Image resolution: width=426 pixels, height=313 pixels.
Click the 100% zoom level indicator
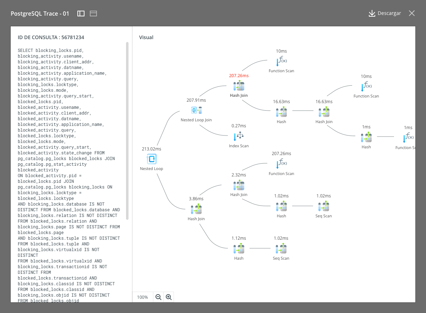(143, 297)
